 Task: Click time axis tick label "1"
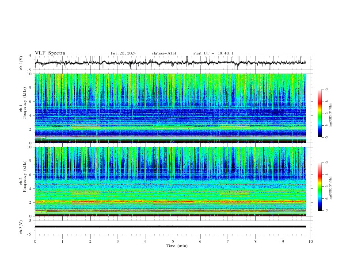click(62, 241)
